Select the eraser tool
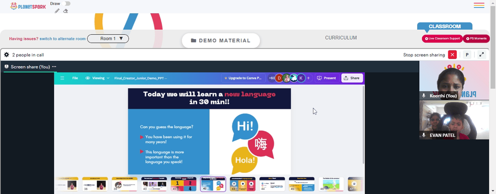 pos(65,11)
